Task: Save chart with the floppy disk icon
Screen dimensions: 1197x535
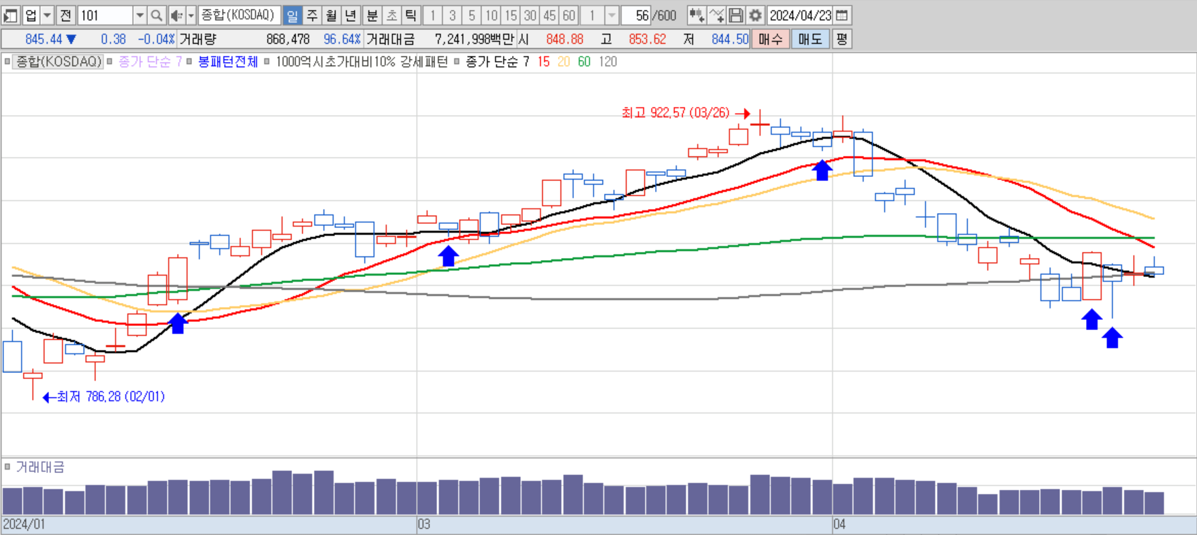Action: pyautogui.click(x=735, y=15)
